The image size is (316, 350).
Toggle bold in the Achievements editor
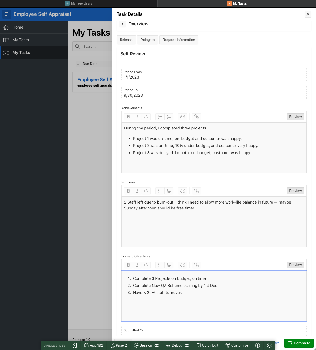point(129,117)
